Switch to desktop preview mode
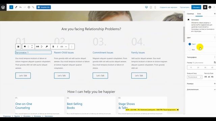 146,7
